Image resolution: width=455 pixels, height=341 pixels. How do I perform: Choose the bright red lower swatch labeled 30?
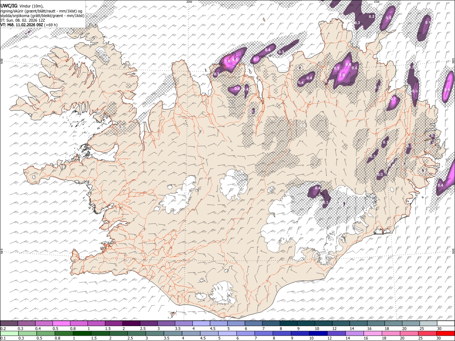click(x=445, y=333)
